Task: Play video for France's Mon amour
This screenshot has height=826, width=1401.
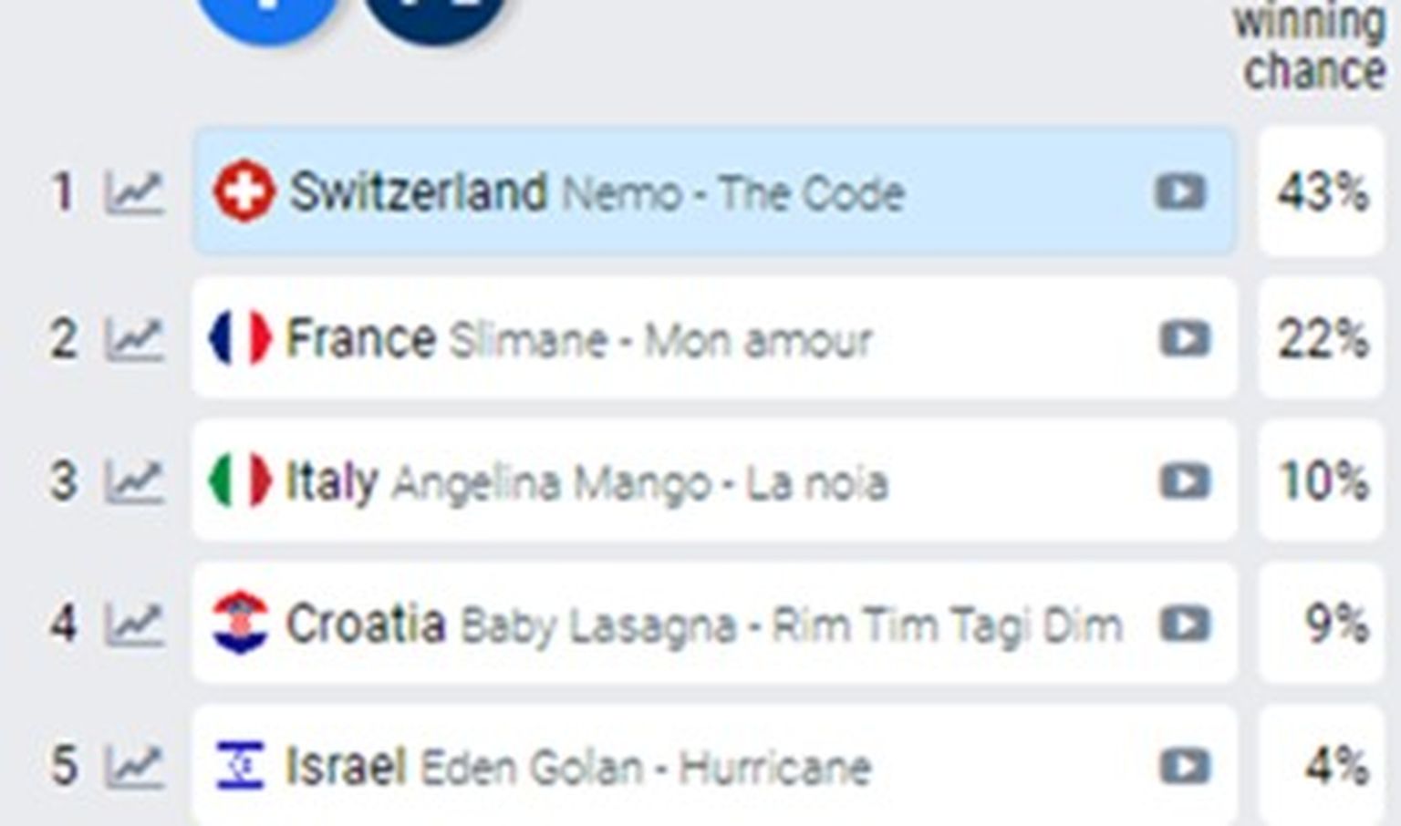Action: click(x=1185, y=339)
